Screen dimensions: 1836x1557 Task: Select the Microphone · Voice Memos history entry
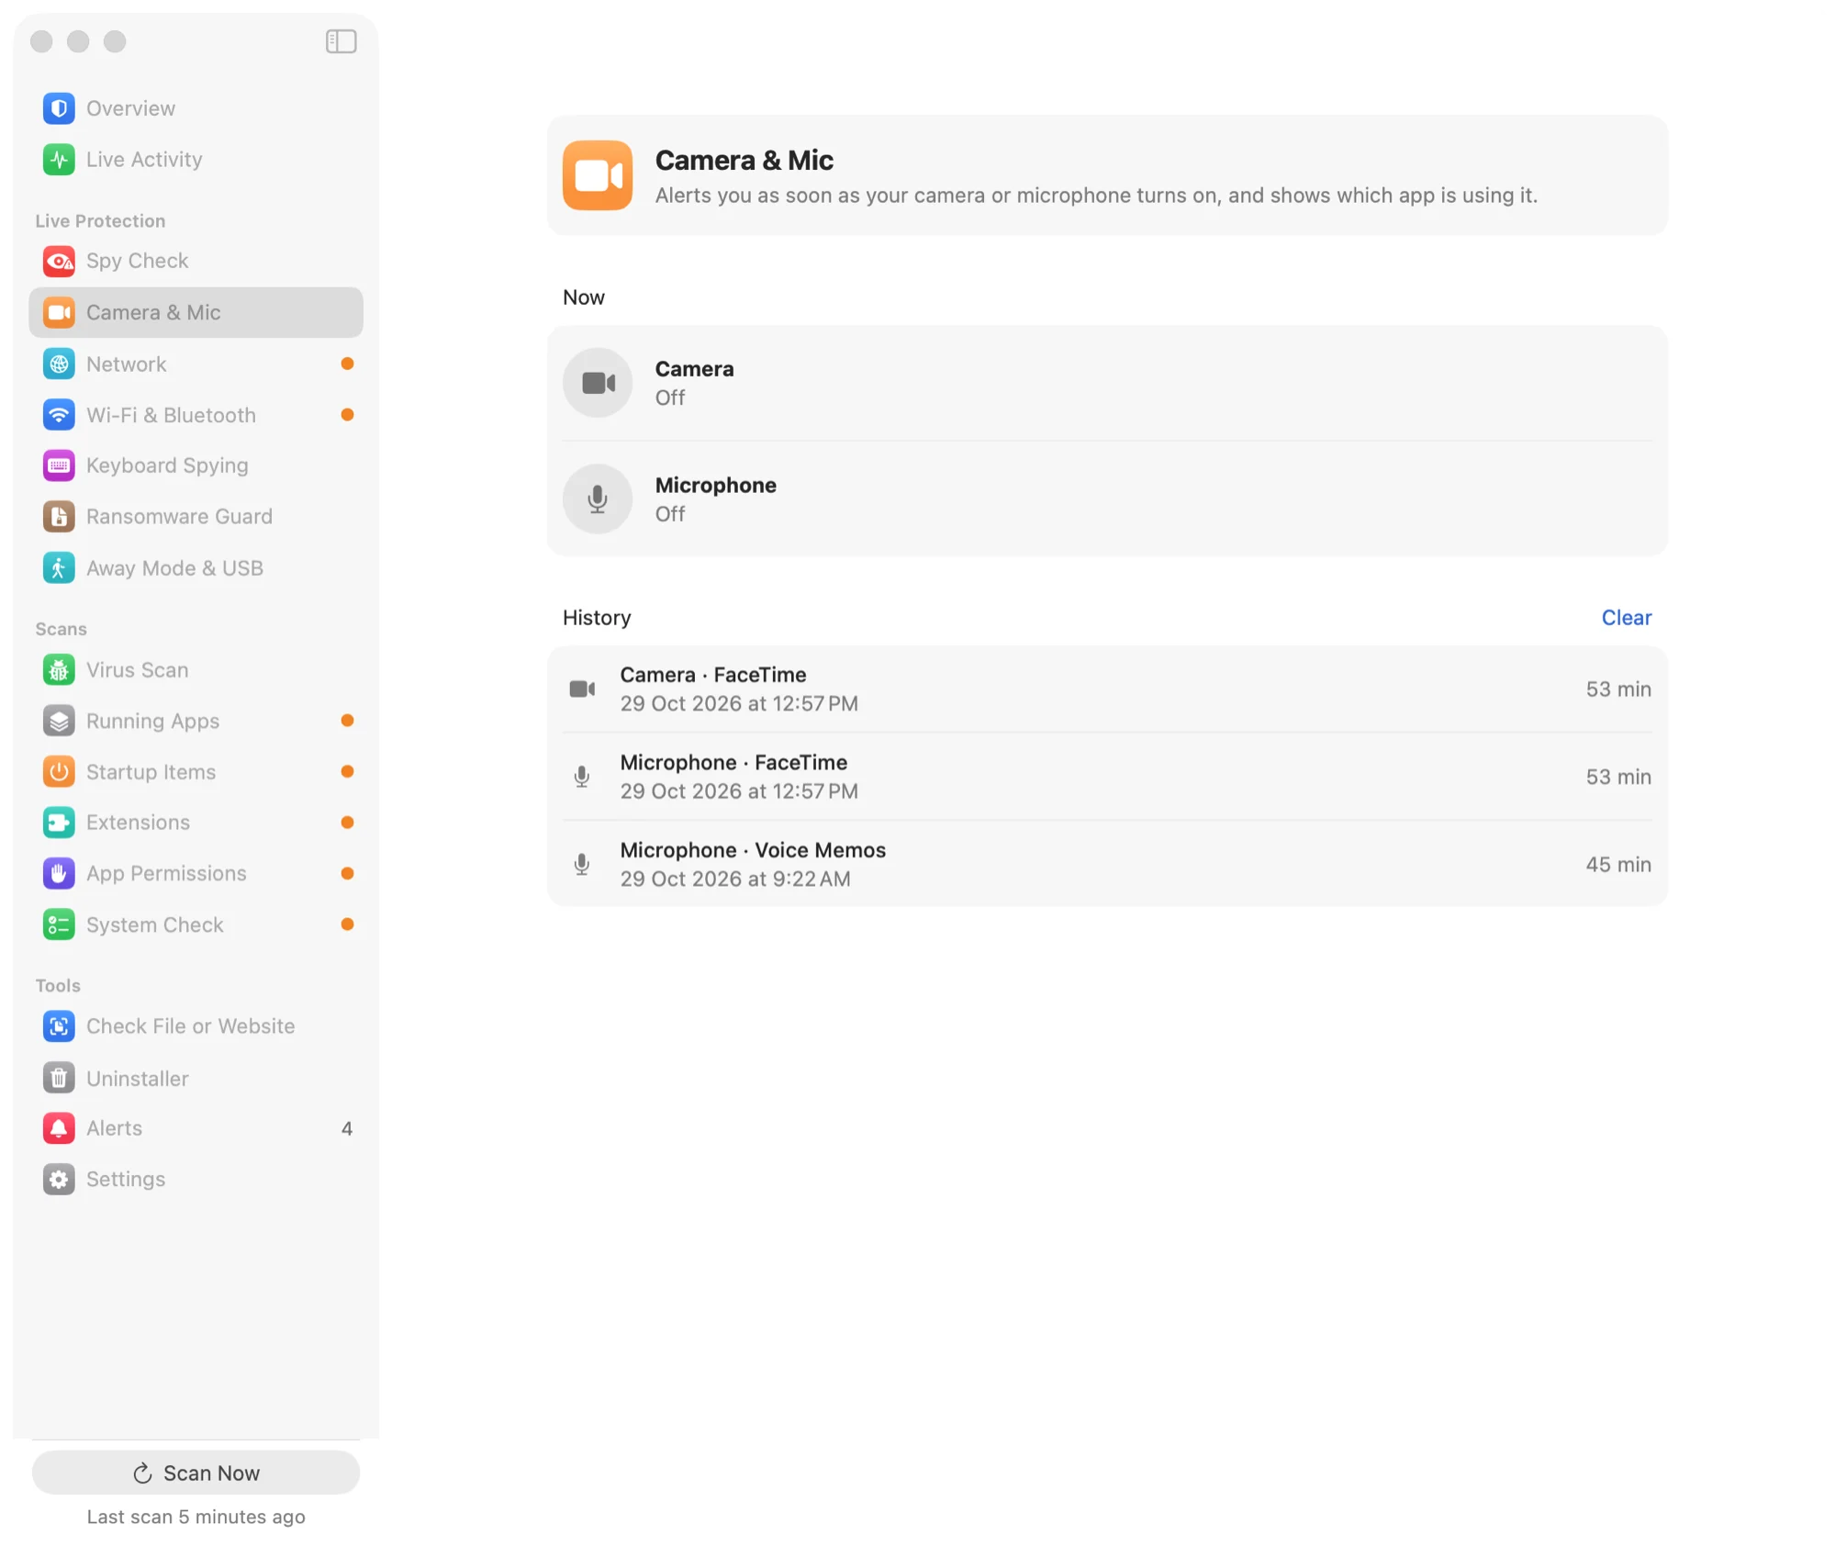pos(1107,865)
